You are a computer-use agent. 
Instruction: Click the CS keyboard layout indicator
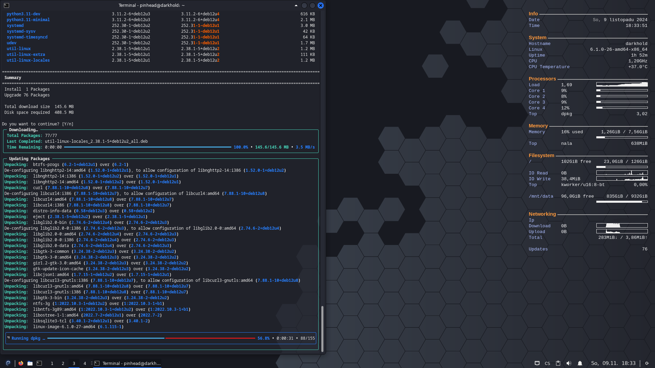pos(547,364)
